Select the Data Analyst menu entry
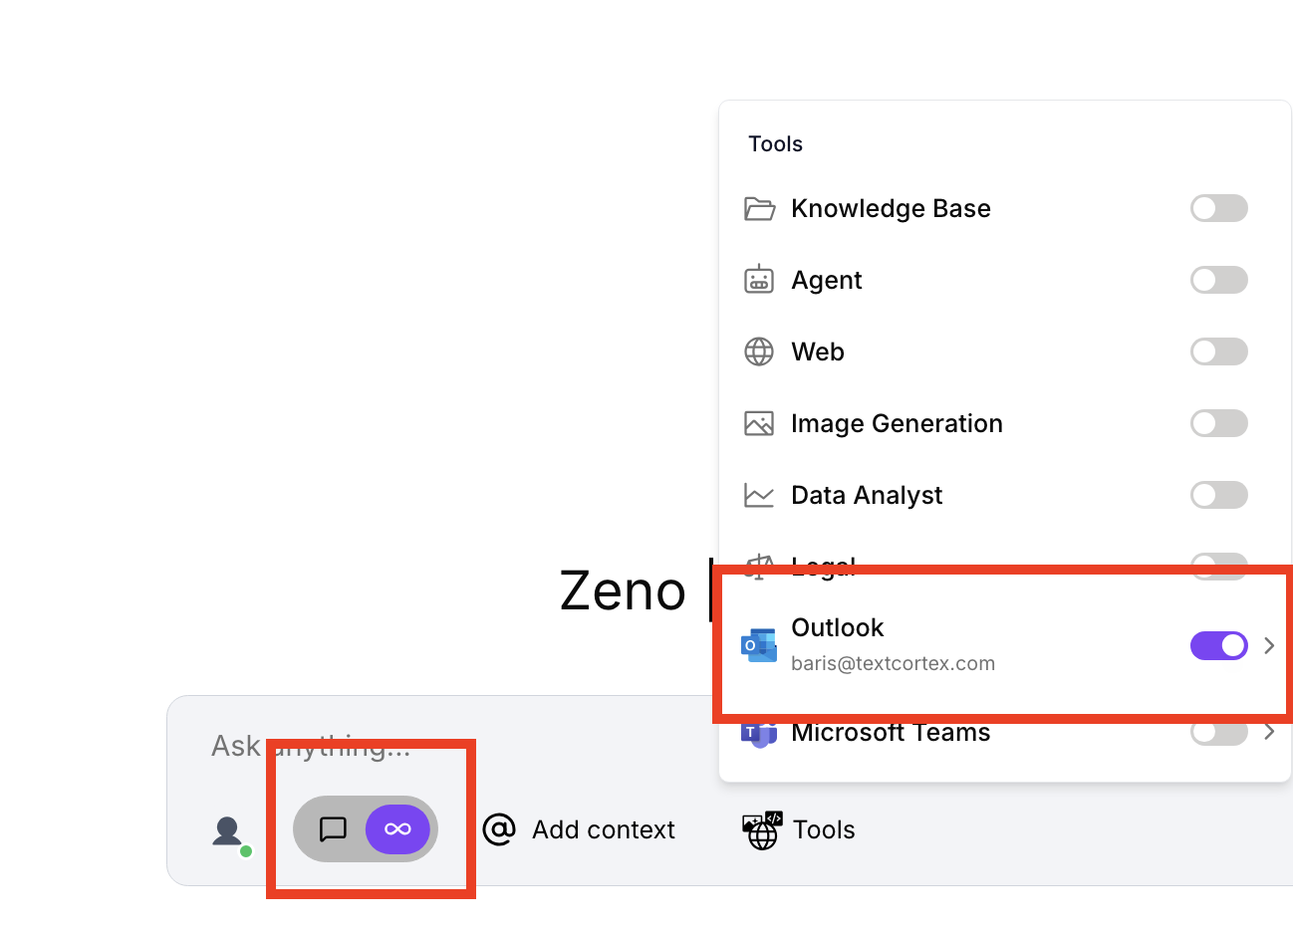The height and width of the screenshot is (932, 1293). [867, 495]
